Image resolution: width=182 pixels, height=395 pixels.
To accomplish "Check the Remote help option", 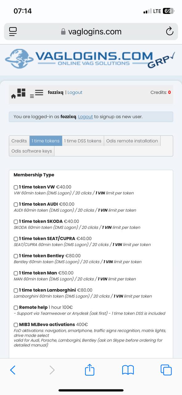I will pos(16,308).
